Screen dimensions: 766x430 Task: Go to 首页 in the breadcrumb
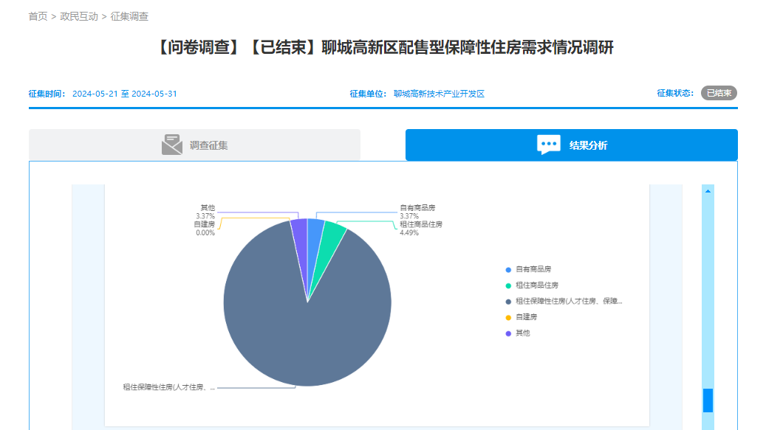pyautogui.click(x=38, y=16)
